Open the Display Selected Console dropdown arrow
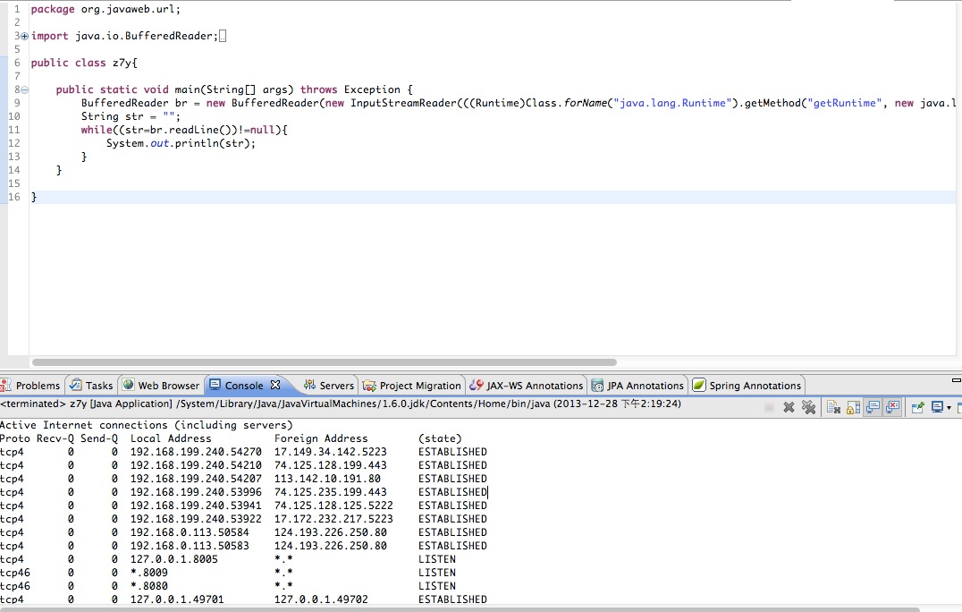962x612 pixels. (949, 408)
